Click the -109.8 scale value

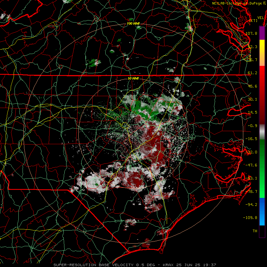coord(250,218)
